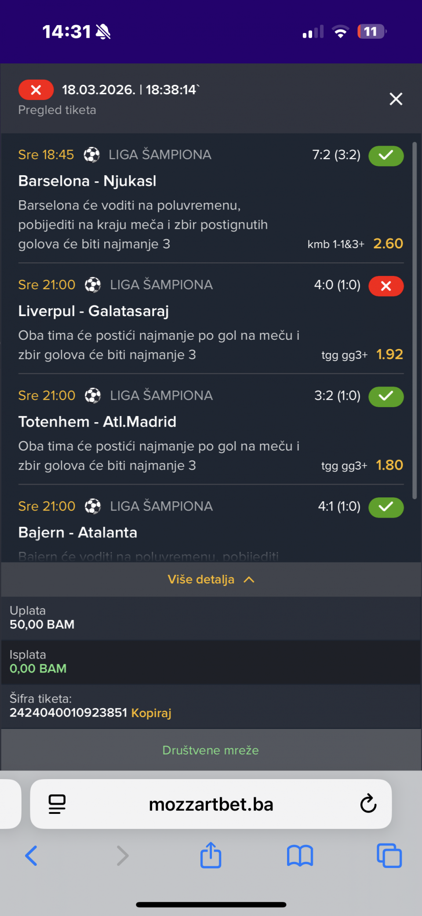Tap the 2.60 odds on Barselona bet
This screenshot has height=916, width=422.
pyautogui.click(x=388, y=243)
